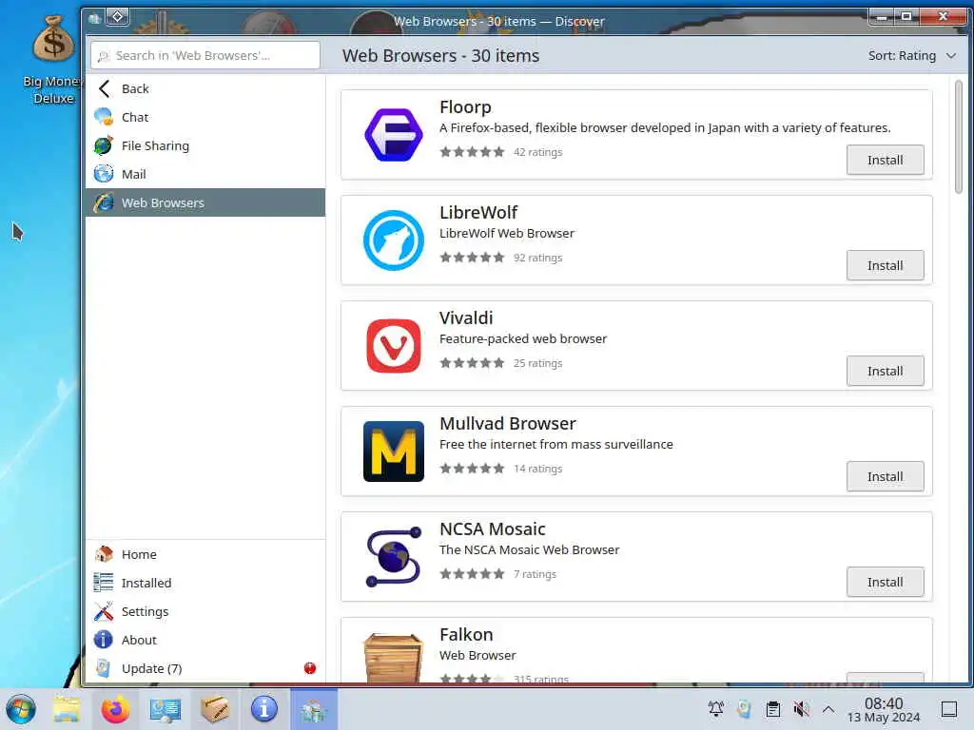Open the Home page label
Viewport: 974px width, 730px height.
coord(139,554)
